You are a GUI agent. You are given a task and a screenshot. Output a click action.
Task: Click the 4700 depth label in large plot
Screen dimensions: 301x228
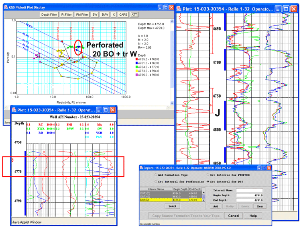click(x=217, y=62)
